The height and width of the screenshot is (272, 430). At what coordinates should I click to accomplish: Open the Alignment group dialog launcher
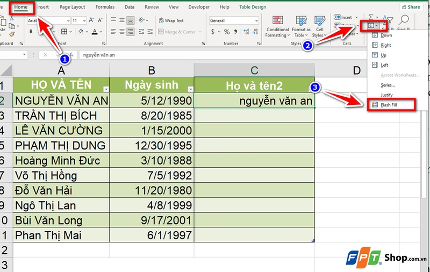click(203, 44)
